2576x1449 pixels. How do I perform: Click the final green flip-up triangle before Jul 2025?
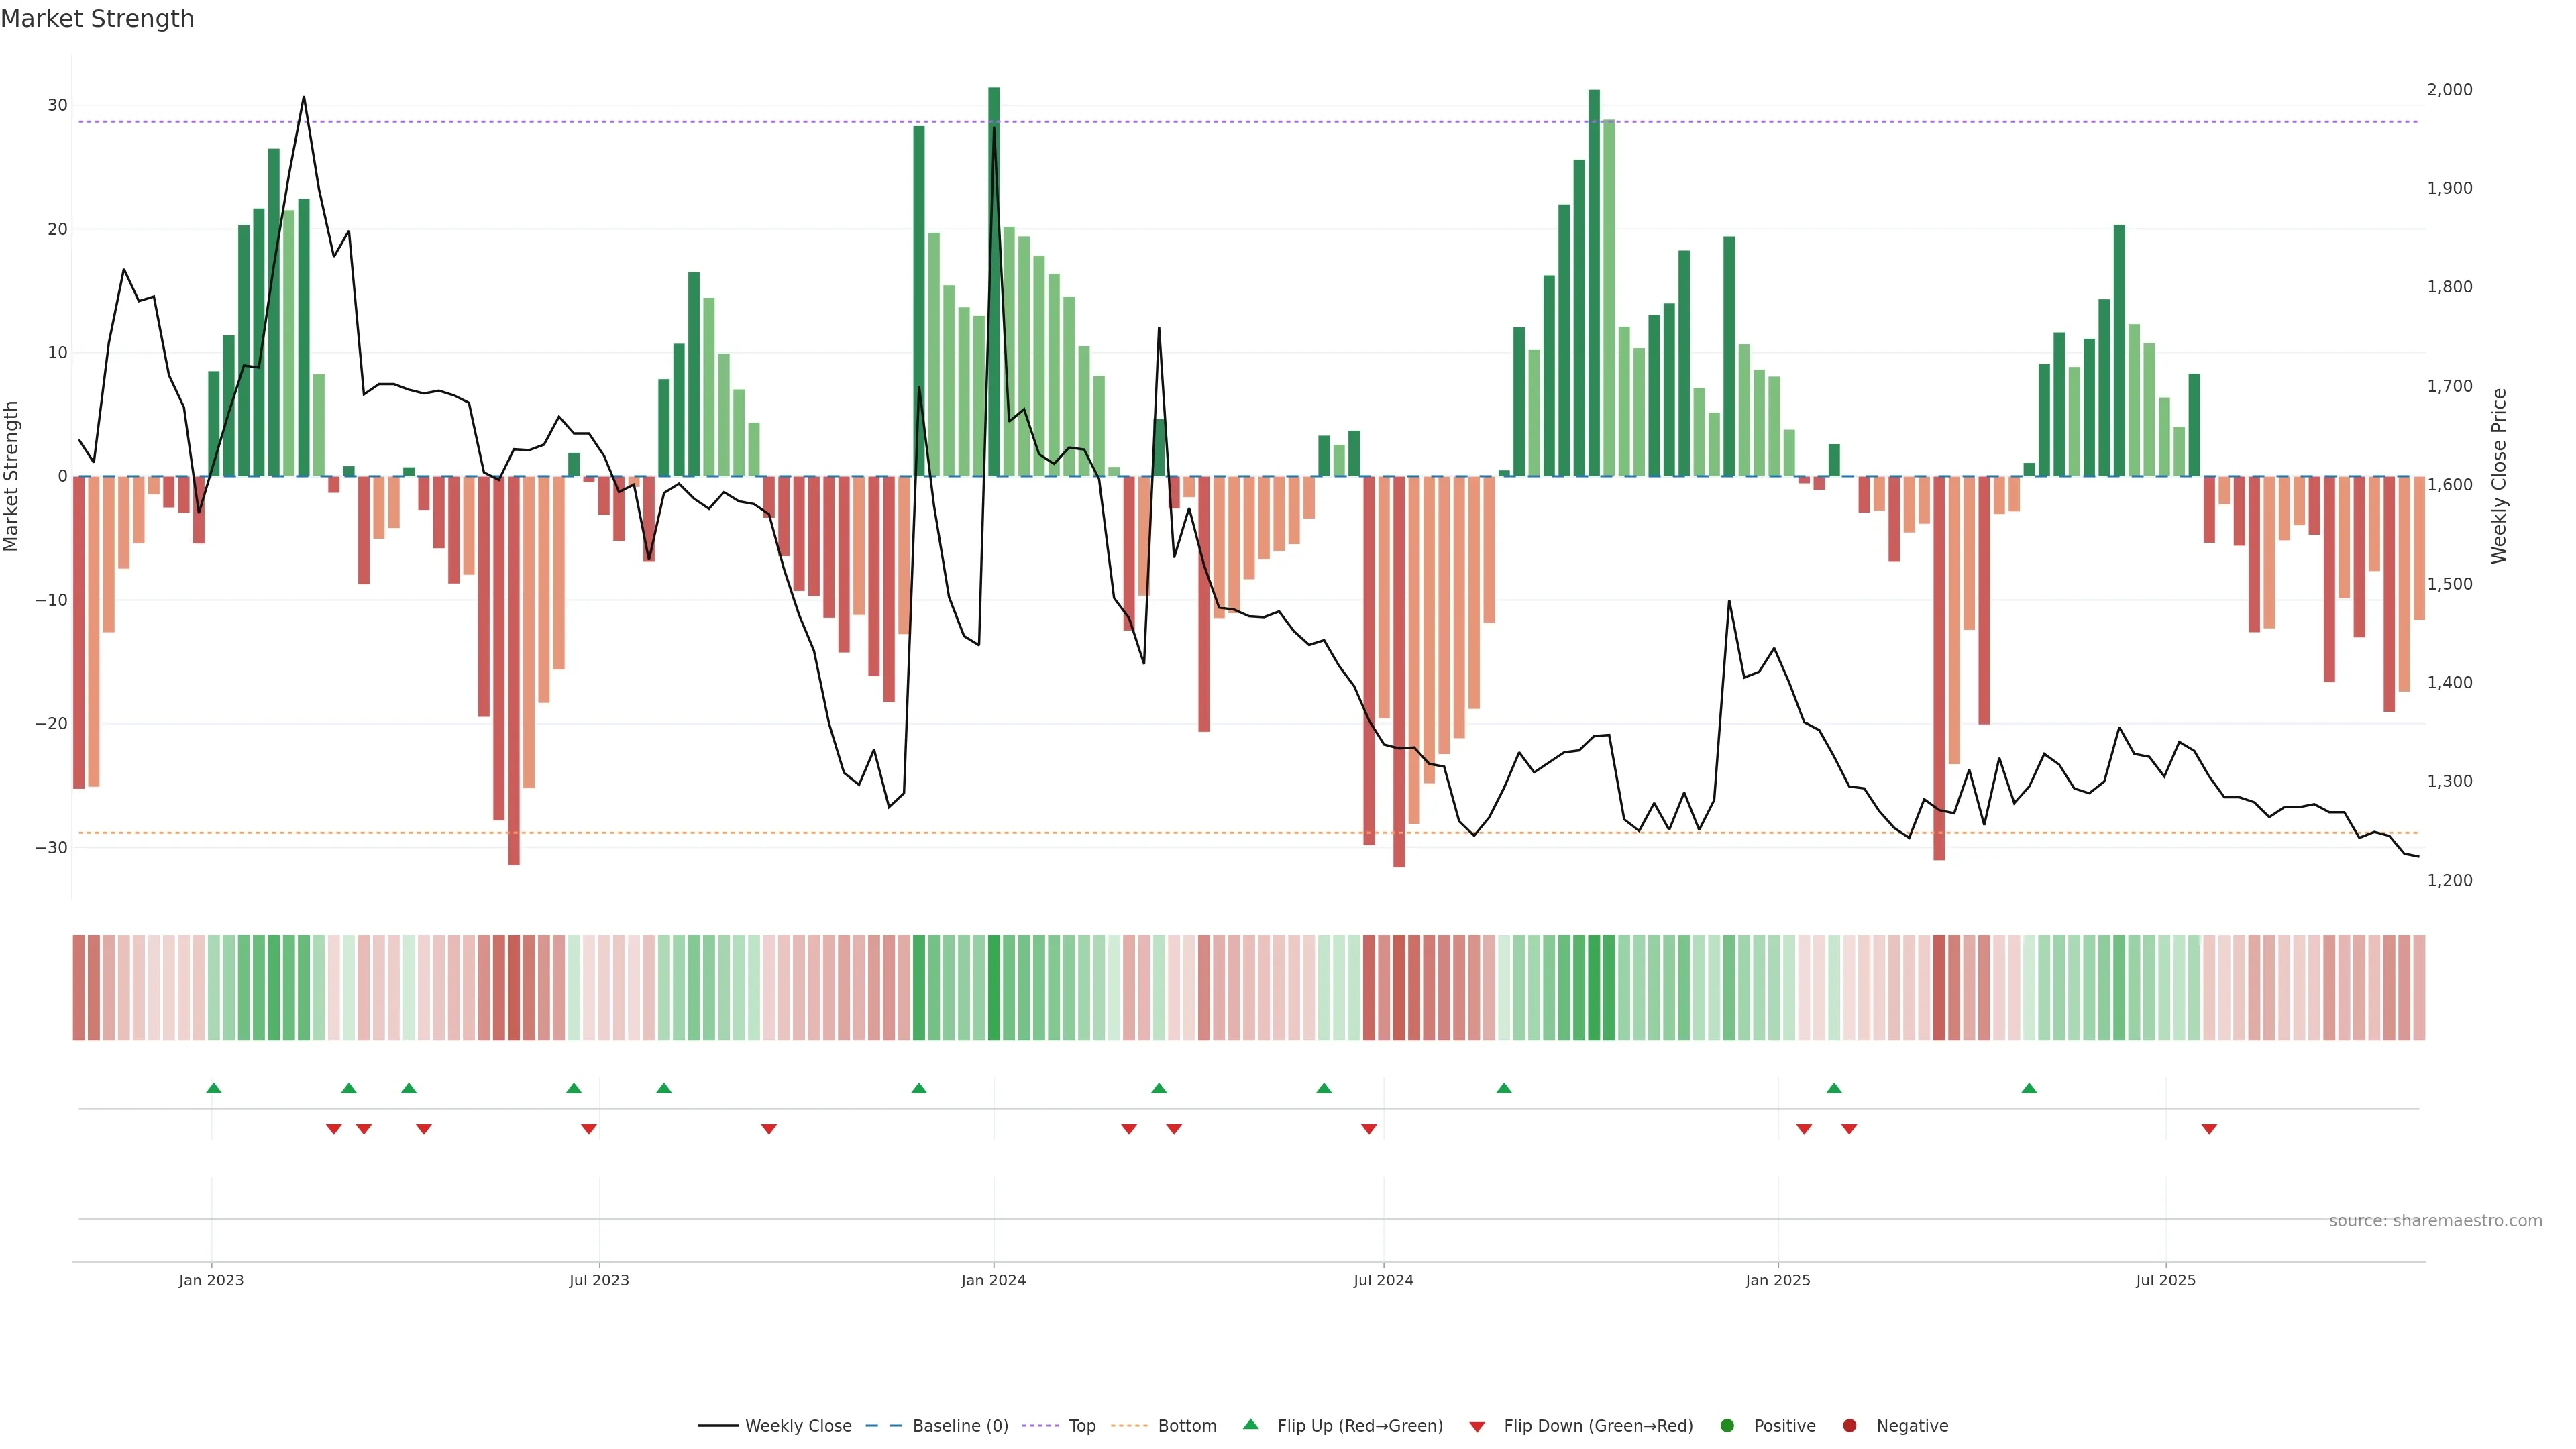(2029, 1088)
